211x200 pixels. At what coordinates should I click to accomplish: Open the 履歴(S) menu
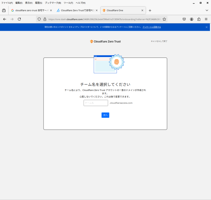click(x=39, y=3)
